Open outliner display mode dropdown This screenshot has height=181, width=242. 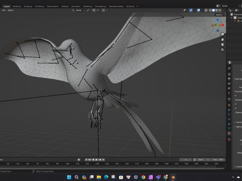tap(237, 10)
